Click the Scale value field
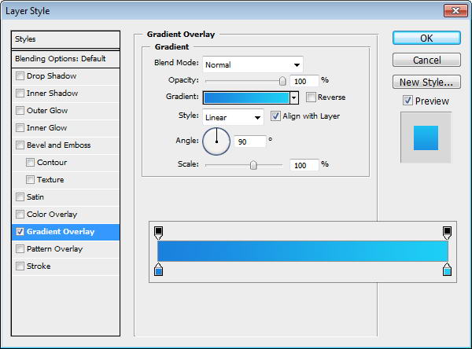This screenshot has height=349, width=472. [304, 165]
